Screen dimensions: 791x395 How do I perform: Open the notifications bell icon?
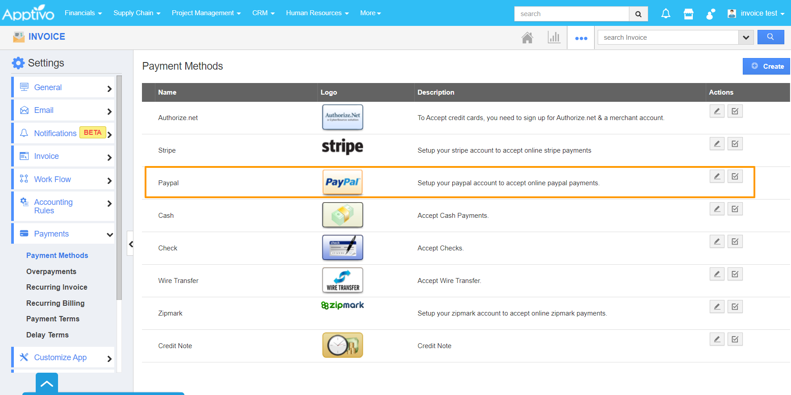point(666,14)
